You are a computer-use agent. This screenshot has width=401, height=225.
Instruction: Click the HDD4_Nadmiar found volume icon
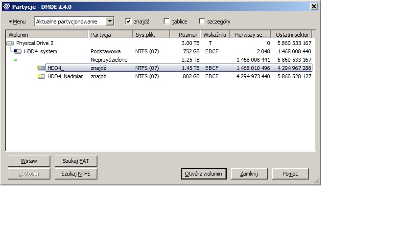pyautogui.click(x=41, y=76)
